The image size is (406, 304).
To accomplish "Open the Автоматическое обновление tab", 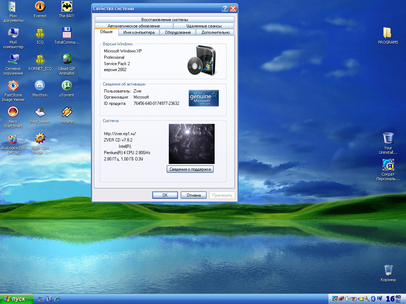I will point(134,26).
